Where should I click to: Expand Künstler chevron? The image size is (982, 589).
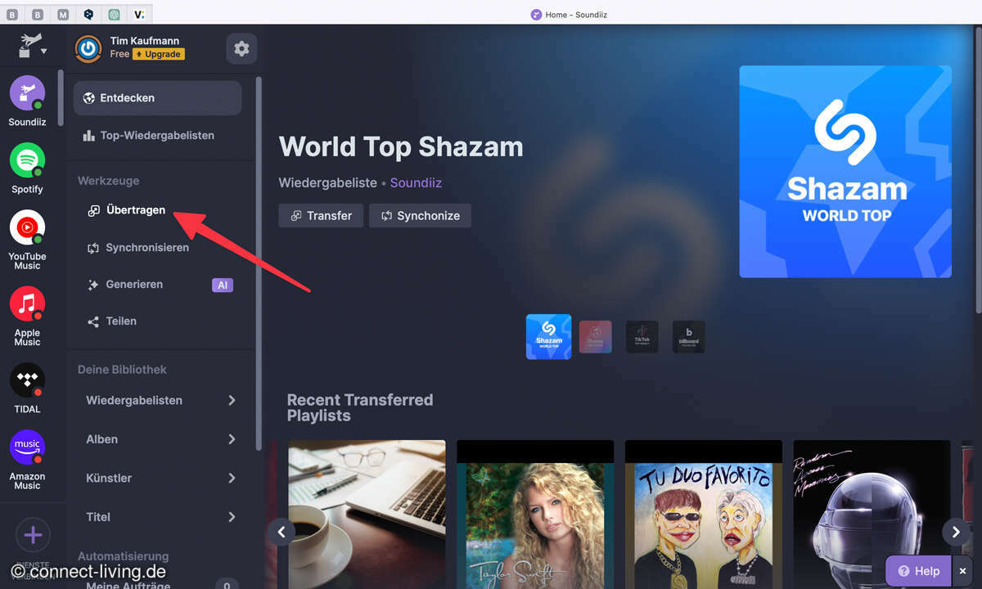click(232, 478)
